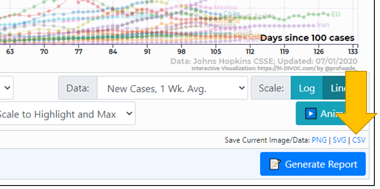Download data as CSV

(x=359, y=140)
